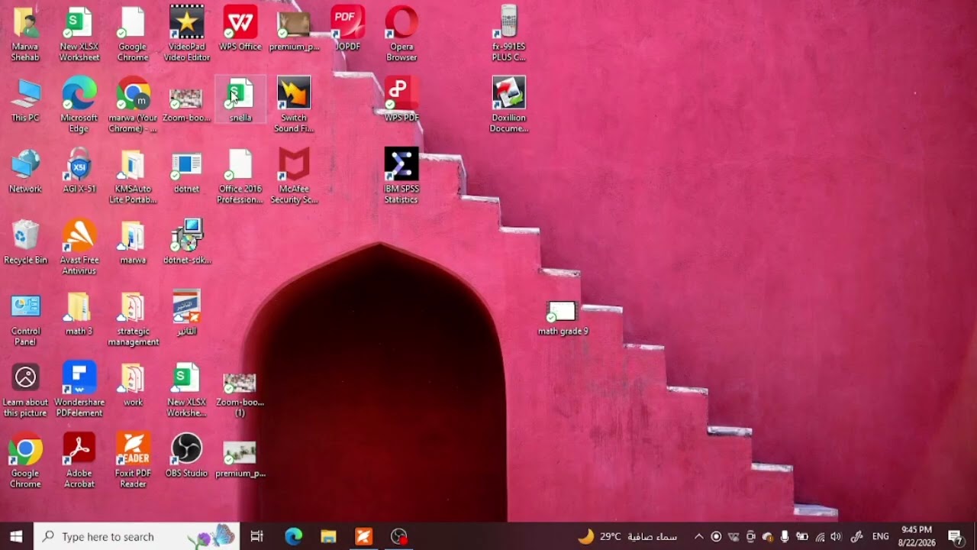Viewport: 977px width, 550px height.
Task: Open the volume speaker tray icon
Action: [x=837, y=536]
